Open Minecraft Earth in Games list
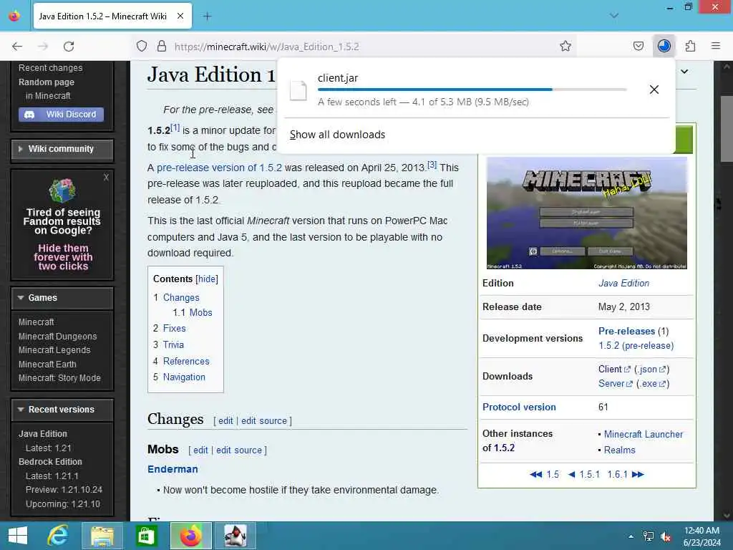Screen dimensions: 733x550 47,364
